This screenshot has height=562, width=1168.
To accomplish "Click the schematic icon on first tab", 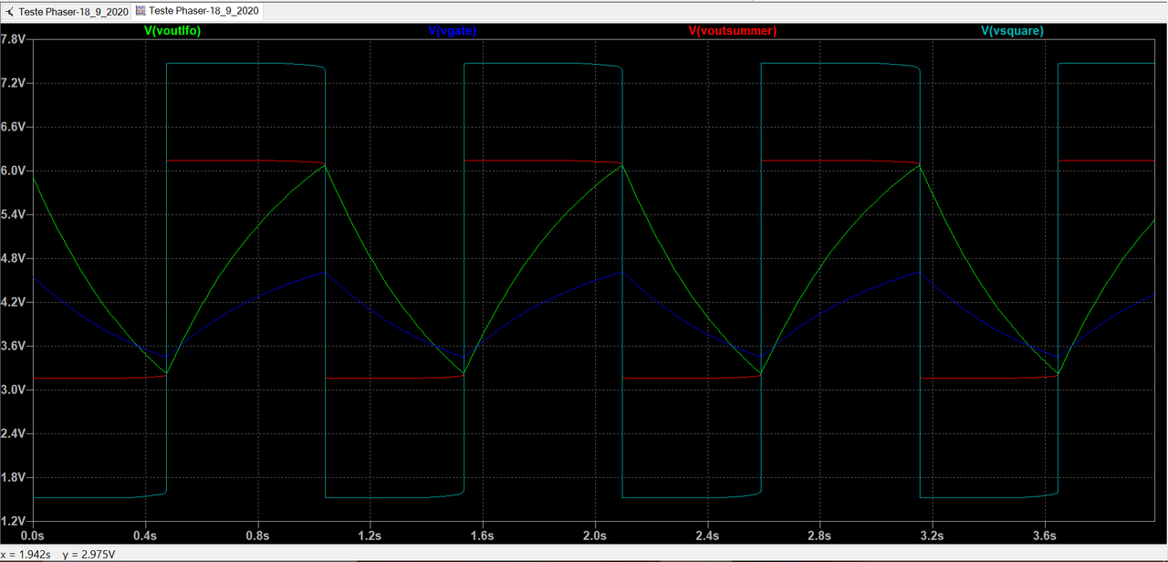I will pos(9,12).
